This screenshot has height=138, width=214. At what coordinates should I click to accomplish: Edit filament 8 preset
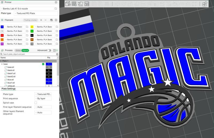[57, 40]
